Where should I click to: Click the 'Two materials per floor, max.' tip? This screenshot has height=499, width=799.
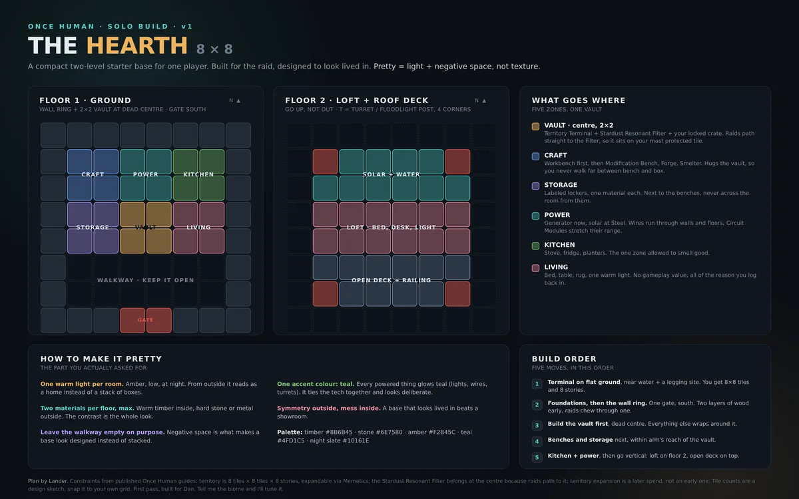87,408
